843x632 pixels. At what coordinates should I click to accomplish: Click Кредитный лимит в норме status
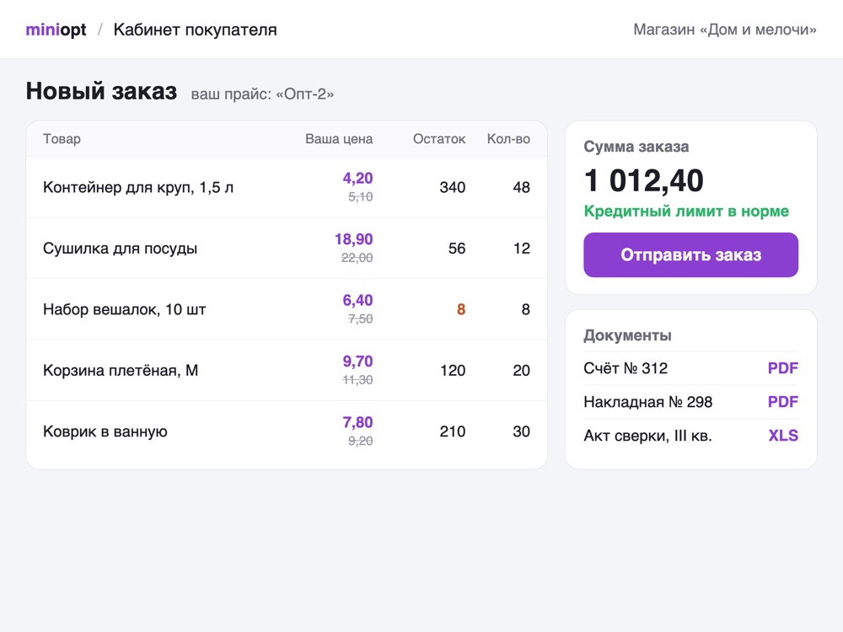tap(686, 212)
